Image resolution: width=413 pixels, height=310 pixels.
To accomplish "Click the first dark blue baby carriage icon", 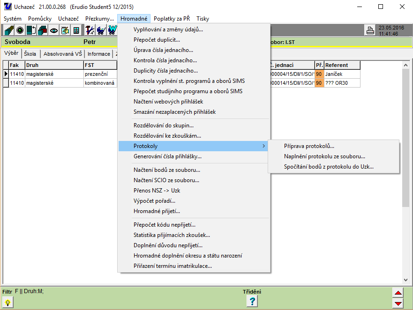I will (101, 30).
